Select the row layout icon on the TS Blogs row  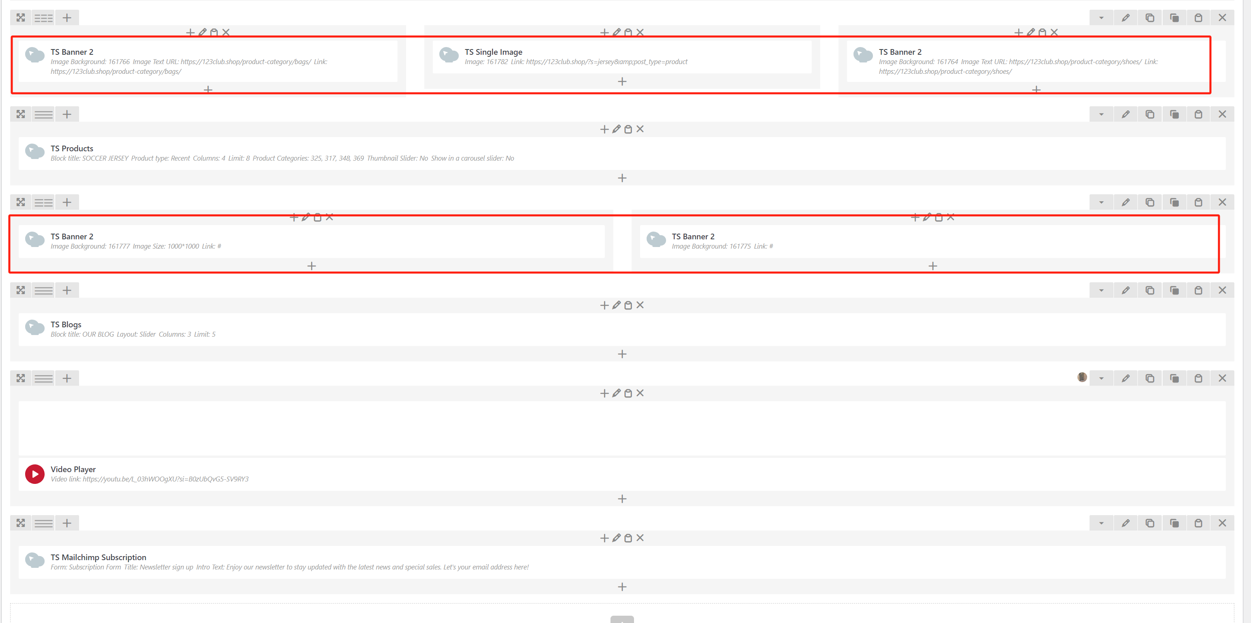(44, 290)
